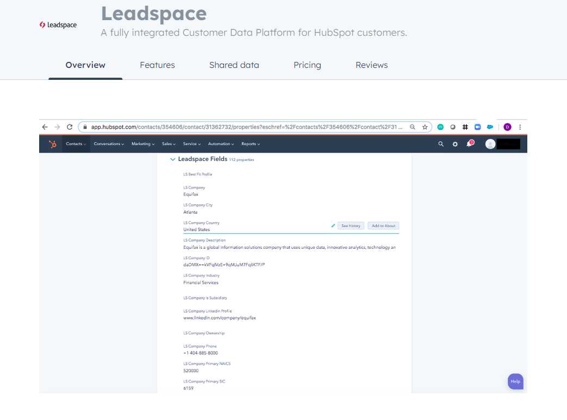Open the Shared data tab

pos(234,65)
